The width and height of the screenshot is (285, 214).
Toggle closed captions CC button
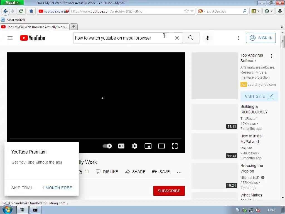[121, 146]
